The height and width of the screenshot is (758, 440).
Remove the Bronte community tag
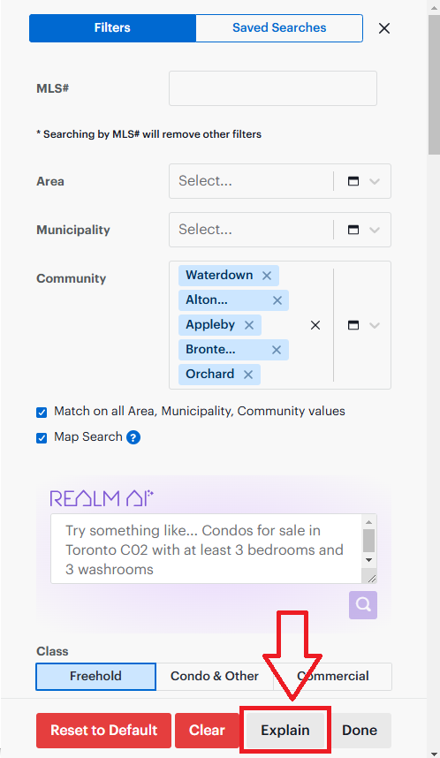pyautogui.click(x=277, y=350)
